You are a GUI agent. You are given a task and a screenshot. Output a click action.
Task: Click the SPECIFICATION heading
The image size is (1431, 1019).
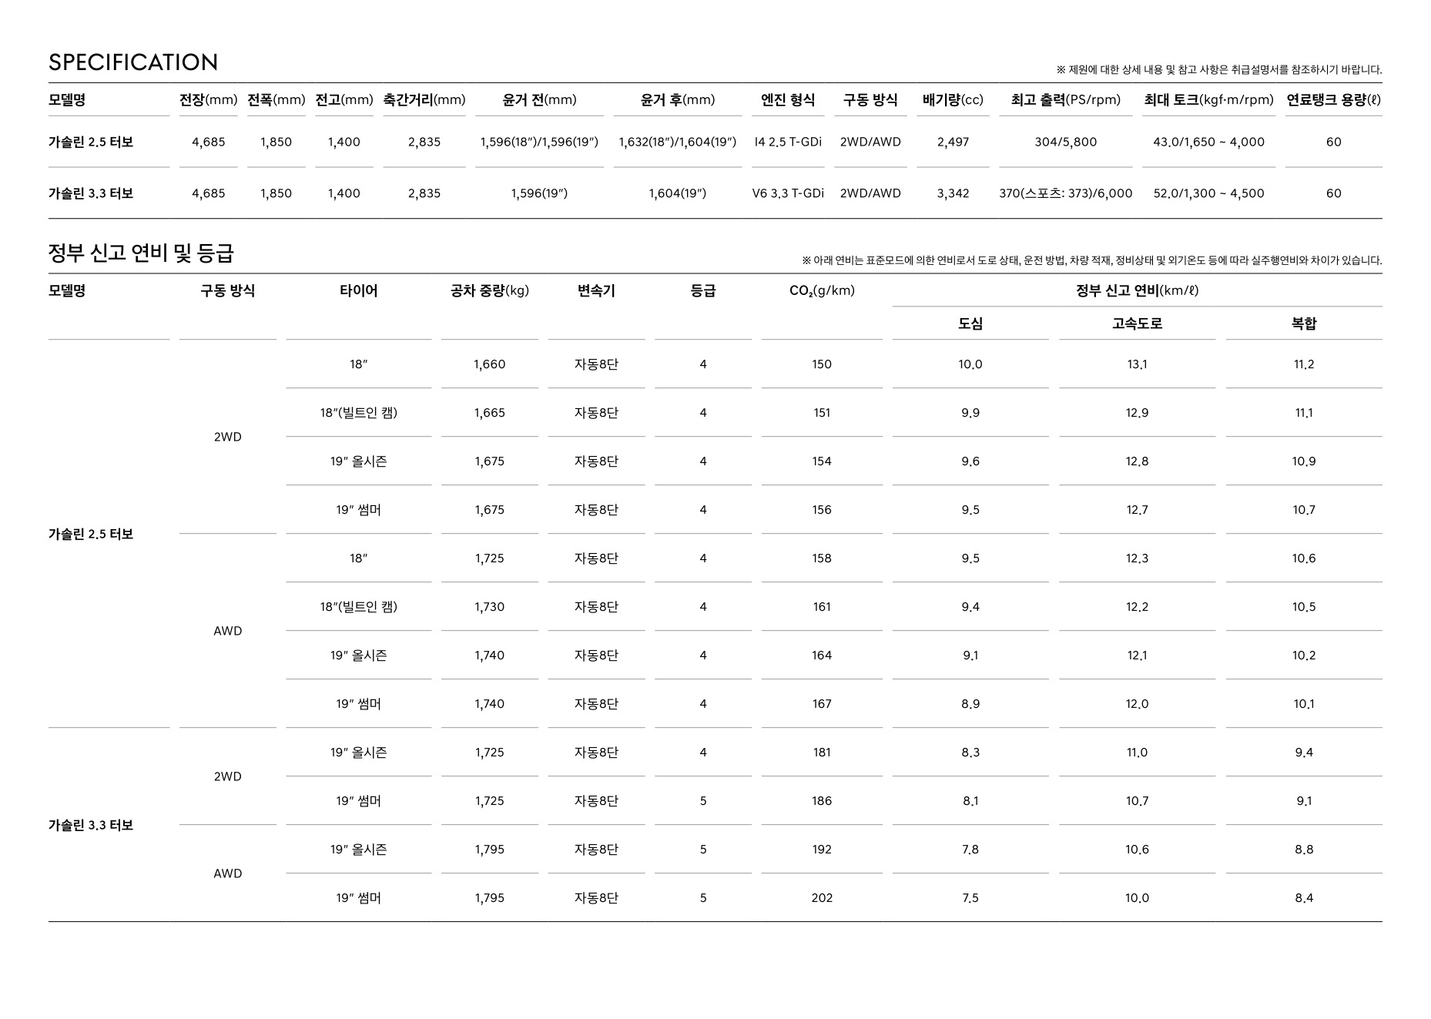(133, 62)
